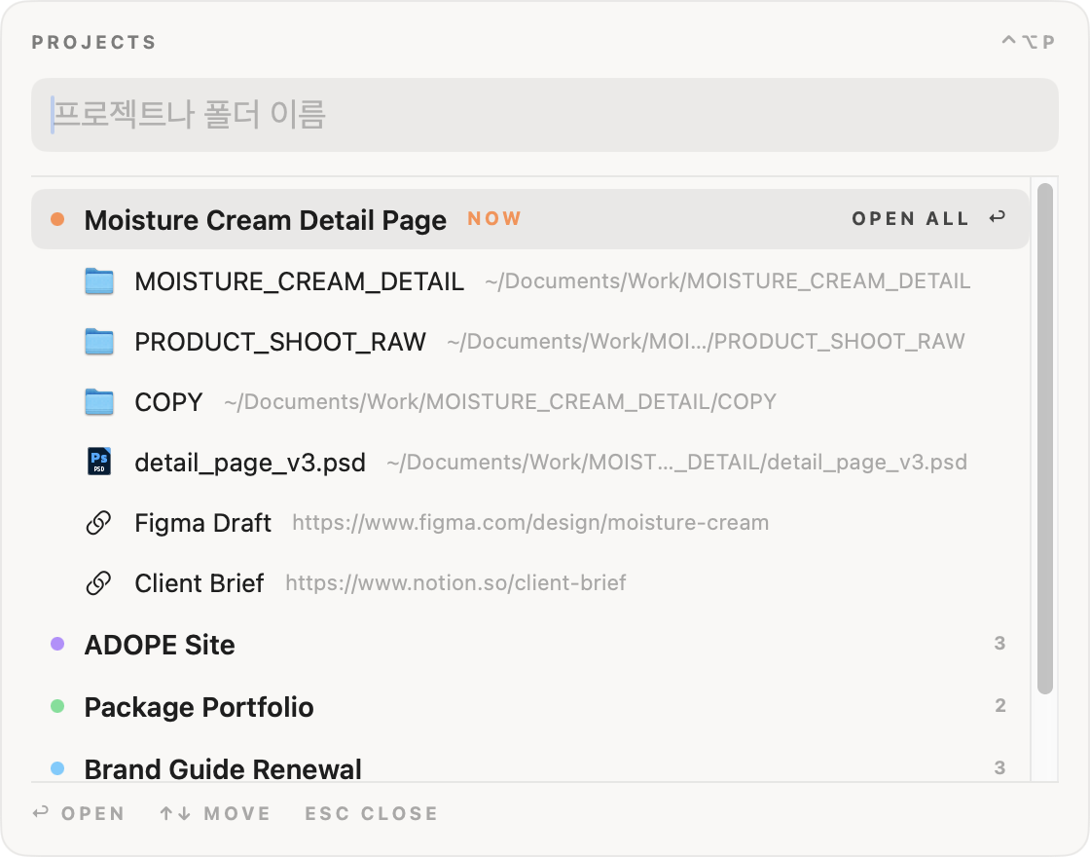The height and width of the screenshot is (857, 1090).
Task: Click the COPY folder icon
Action: (98, 402)
